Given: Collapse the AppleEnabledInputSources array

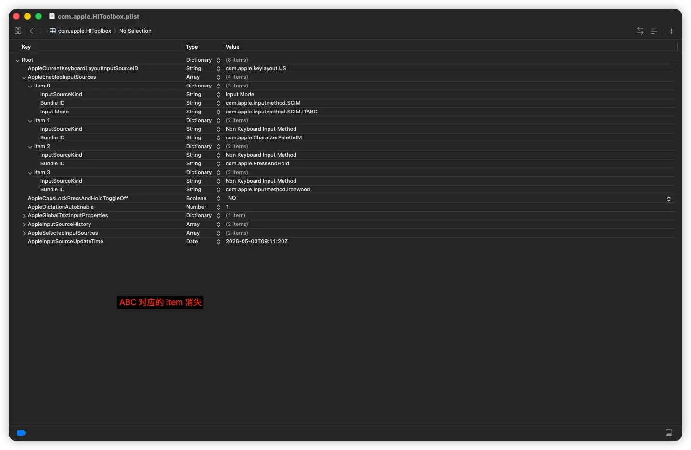Looking at the screenshot, I should point(24,77).
